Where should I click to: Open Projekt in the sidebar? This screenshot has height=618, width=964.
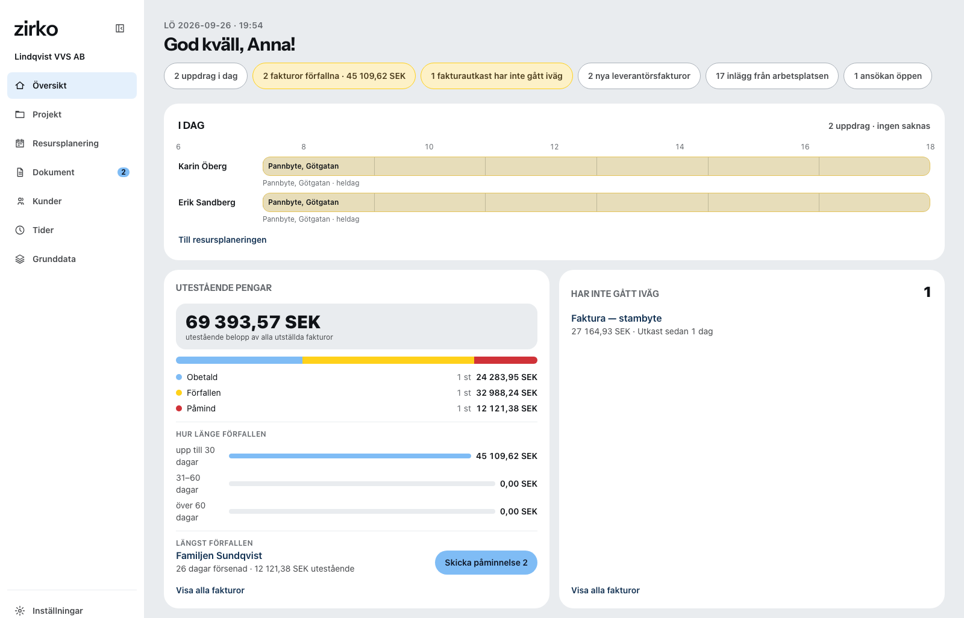(x=72, y=114)
